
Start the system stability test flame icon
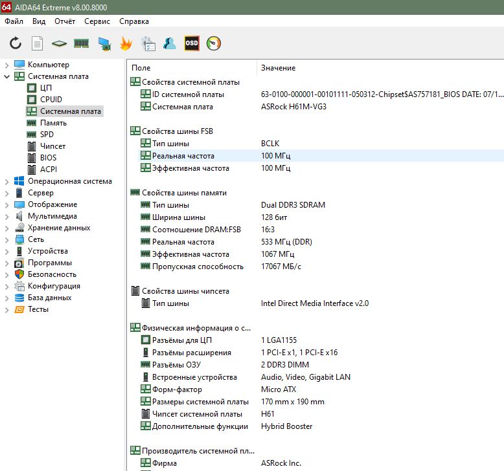click(x=126, y=43)
